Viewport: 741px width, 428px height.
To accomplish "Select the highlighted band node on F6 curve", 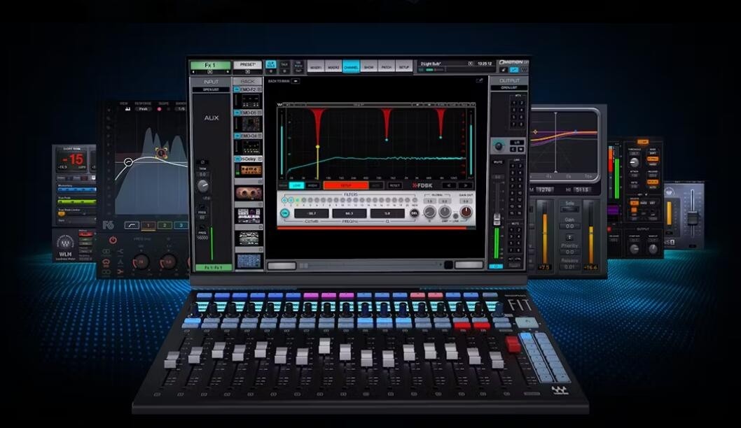I will [x=161, y=153].
